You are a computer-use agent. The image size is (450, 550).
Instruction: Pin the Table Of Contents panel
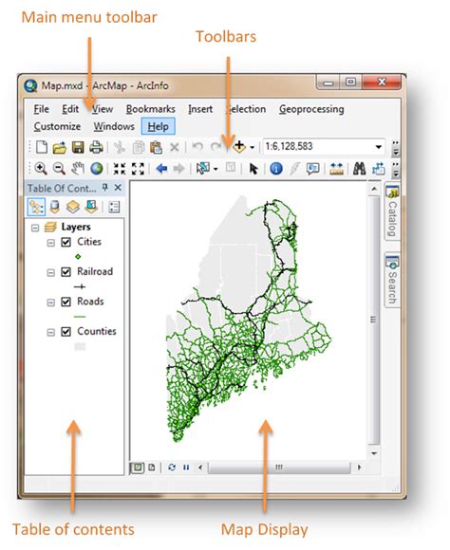105,188
